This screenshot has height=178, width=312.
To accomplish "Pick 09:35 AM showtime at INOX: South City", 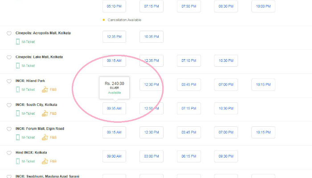I will (114, 108).
